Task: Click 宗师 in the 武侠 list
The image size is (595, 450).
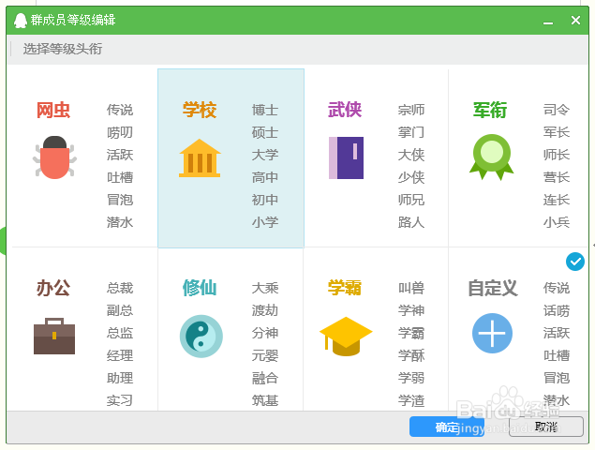Action: (x=411, y=110)
